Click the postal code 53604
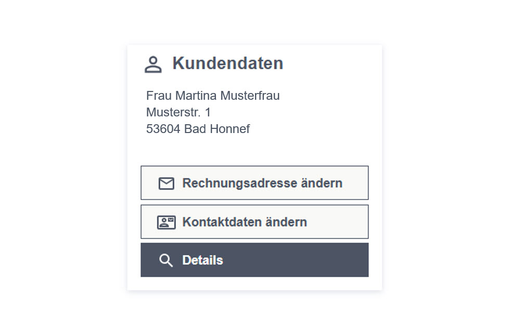510x330 pixels. (163, 129)
